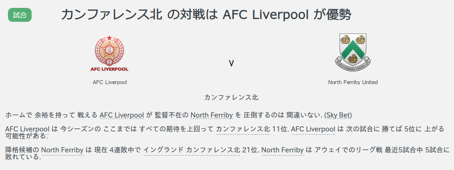Click North Ferriby link after 監督不在の
The height and width of the screenshot is (170, 454).
(x=212, y=115)
